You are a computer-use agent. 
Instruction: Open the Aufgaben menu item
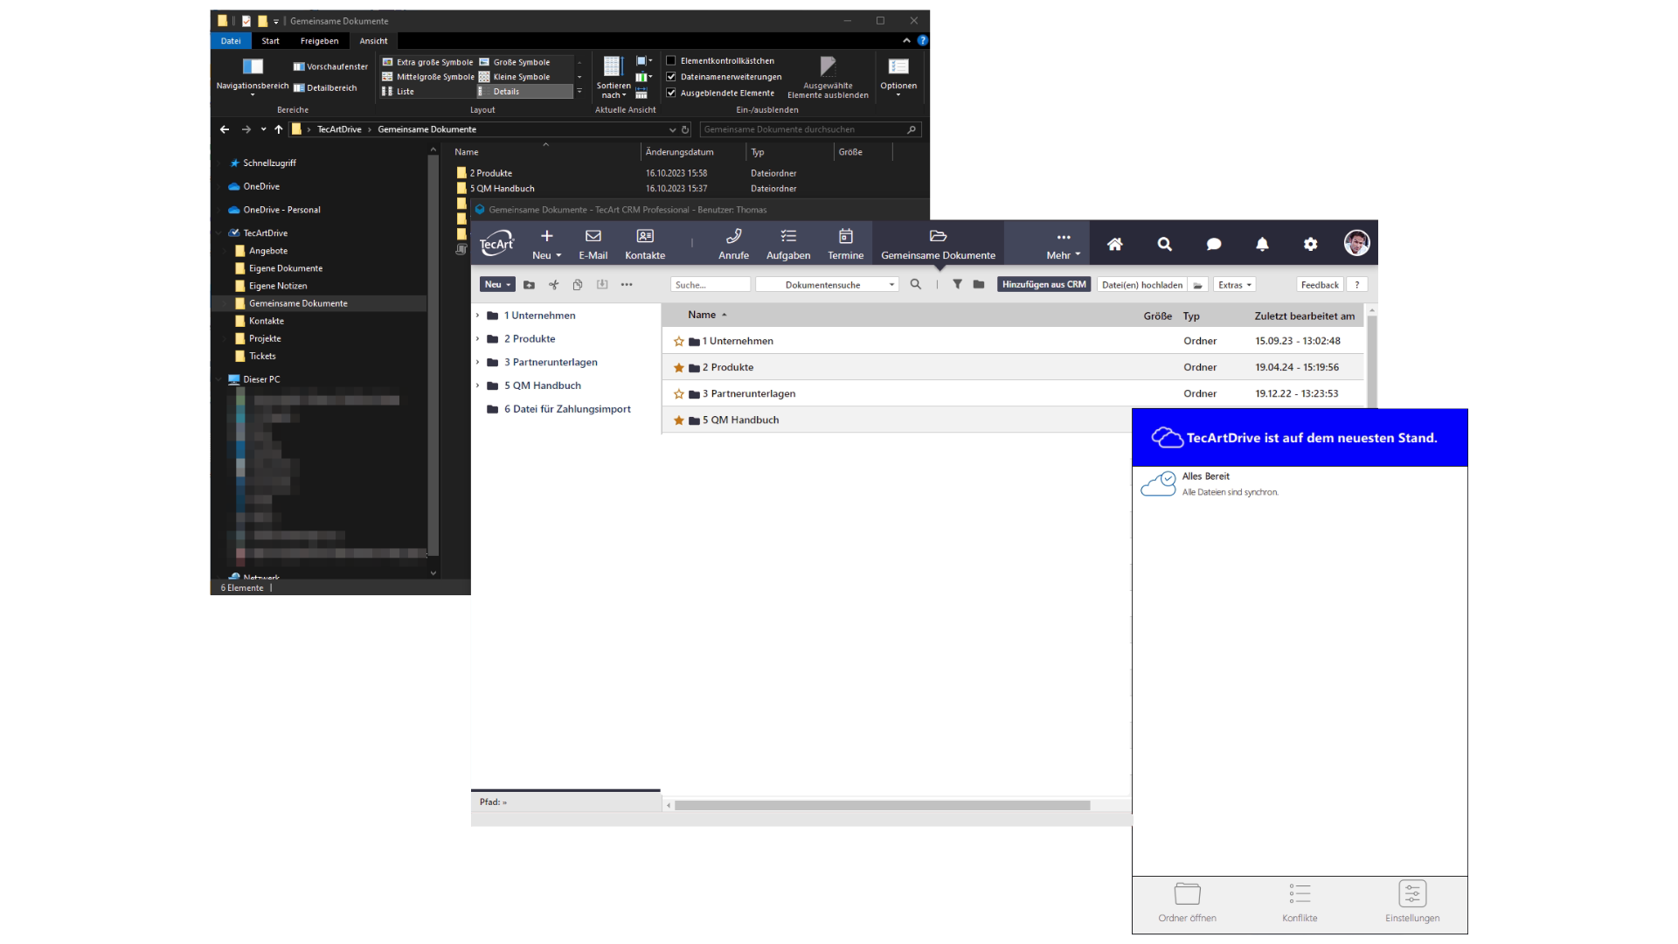[787, 243]
